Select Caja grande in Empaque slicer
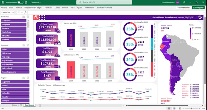Image resolution: width=207 pixels, height=110 pixels. (x=15, y=53)
